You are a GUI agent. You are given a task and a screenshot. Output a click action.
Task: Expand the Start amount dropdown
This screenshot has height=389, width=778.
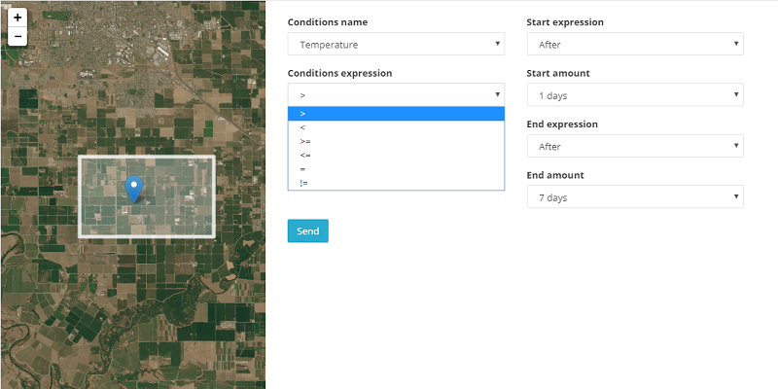(634, 95)
